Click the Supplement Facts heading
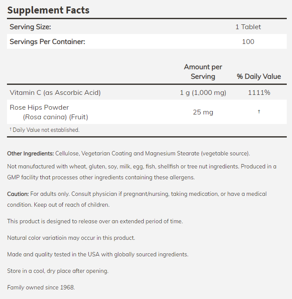 click(48, 10)
